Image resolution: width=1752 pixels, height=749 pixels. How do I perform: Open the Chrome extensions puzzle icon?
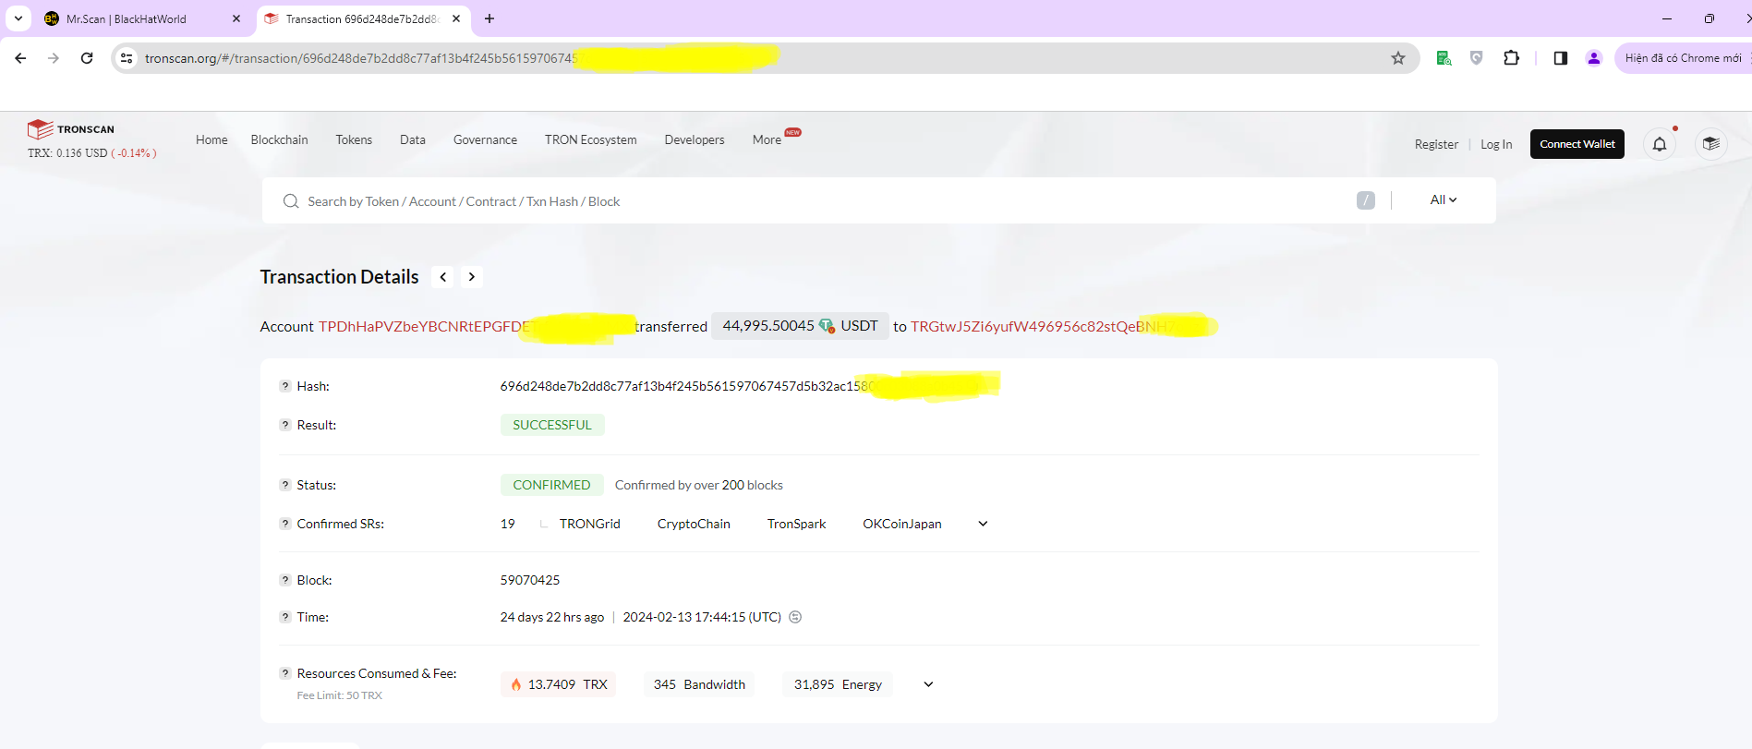click(1511, 58)
